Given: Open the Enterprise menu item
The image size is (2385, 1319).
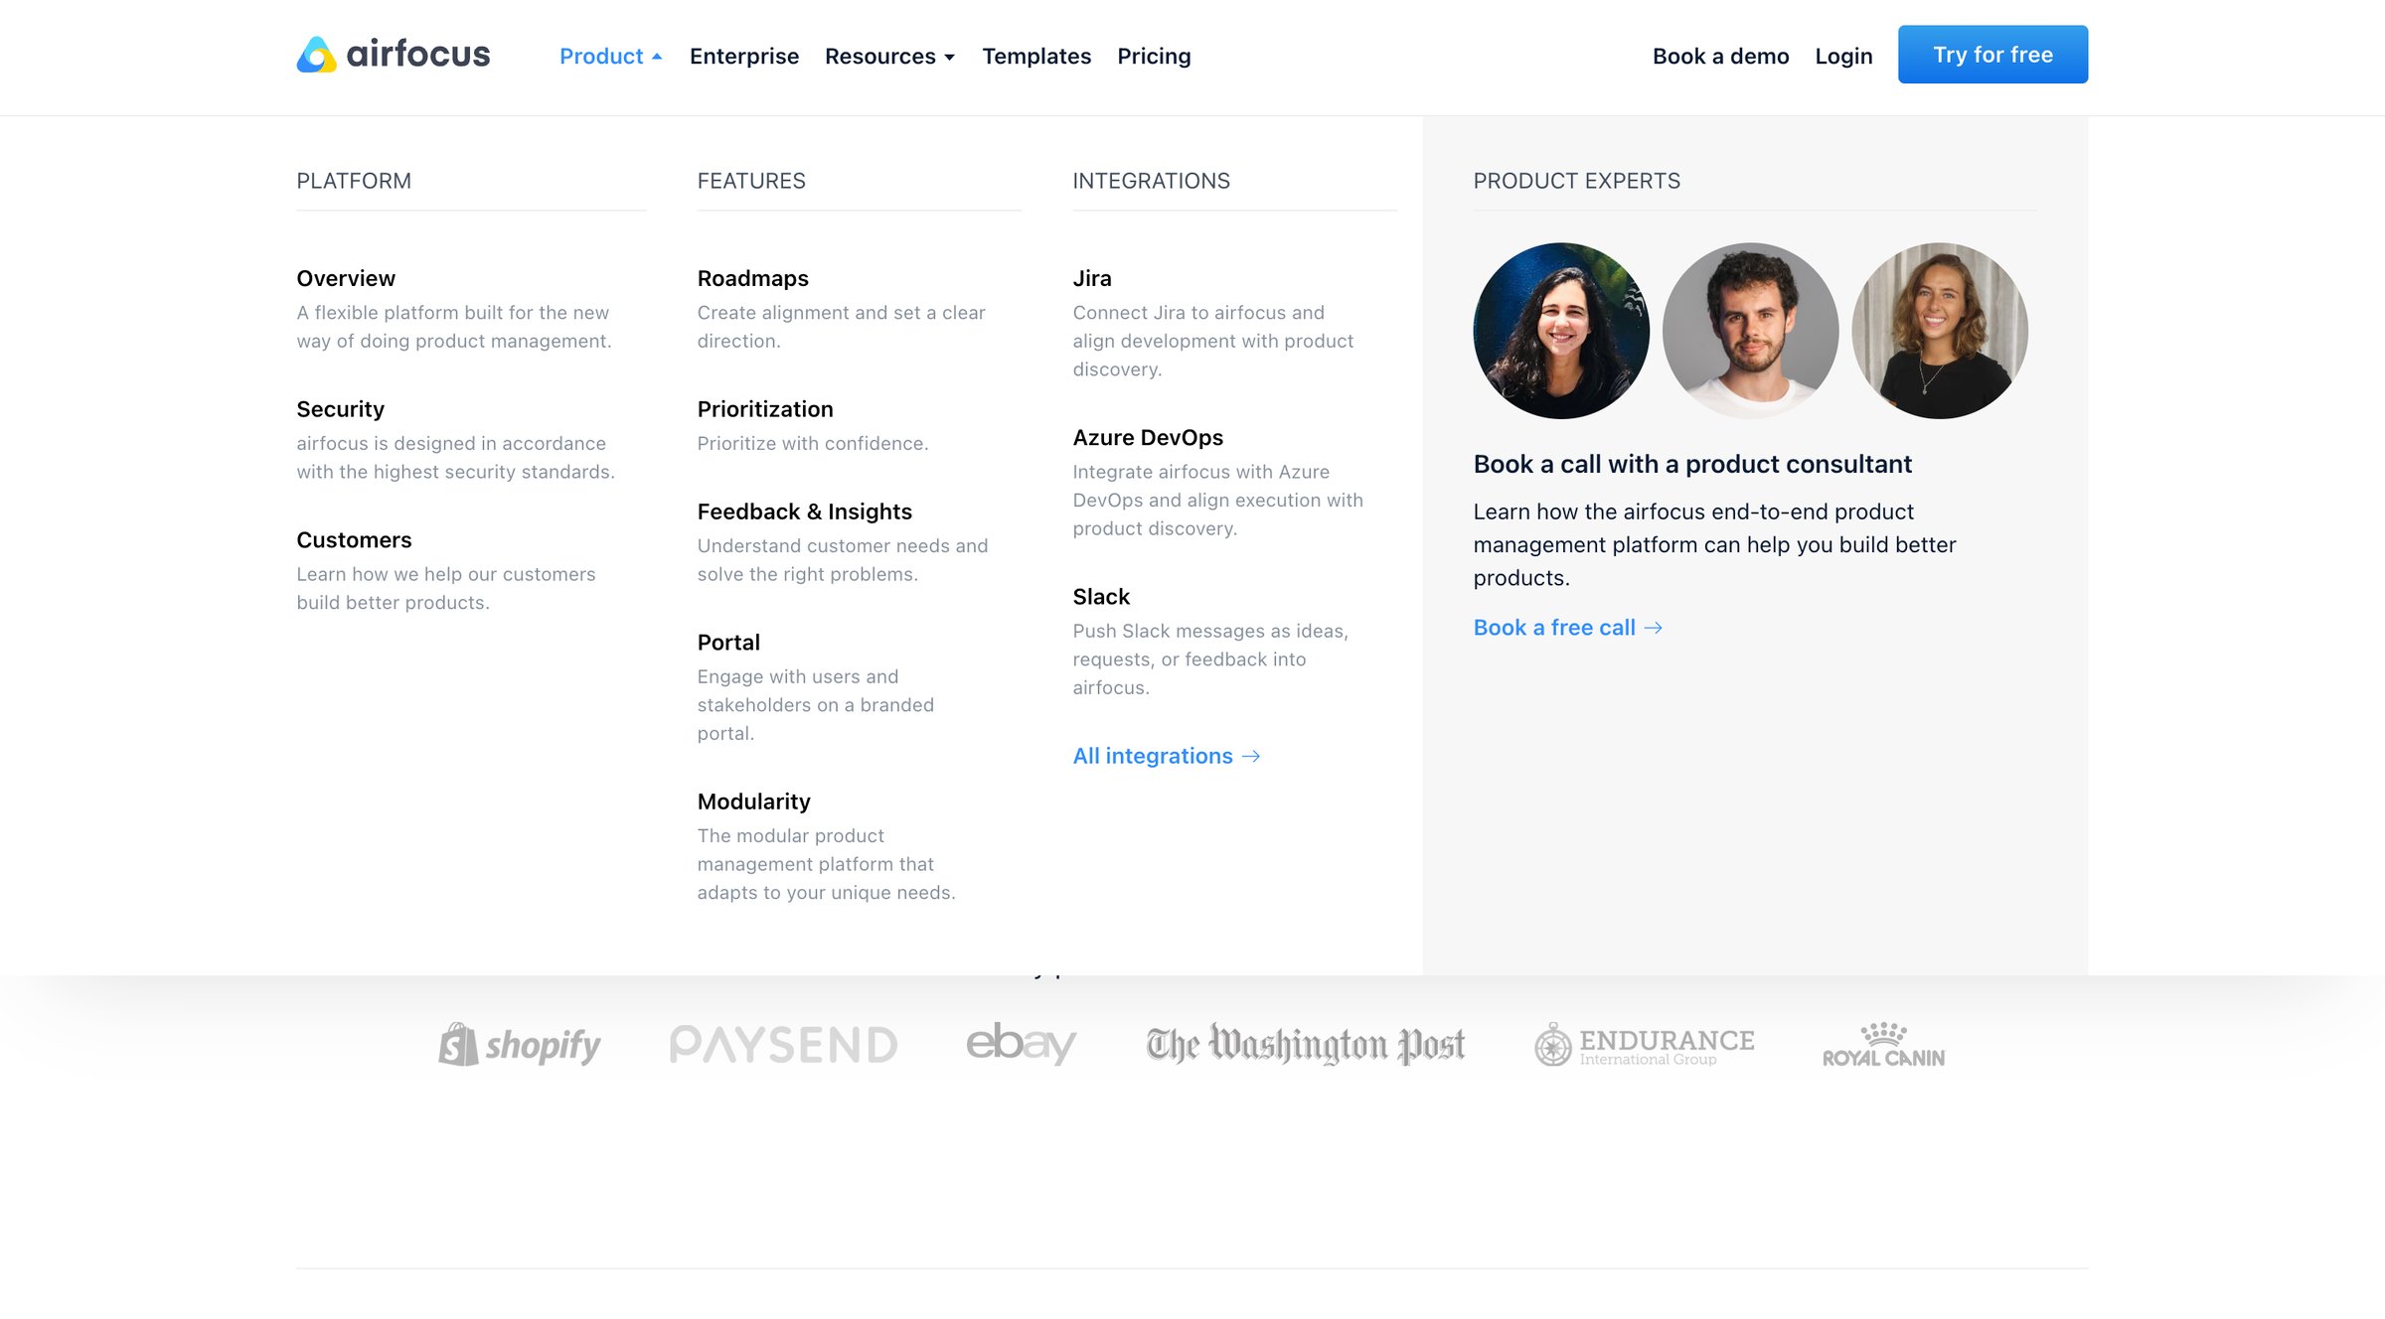Looking at the screenshot, I should [x=744, y=57].
